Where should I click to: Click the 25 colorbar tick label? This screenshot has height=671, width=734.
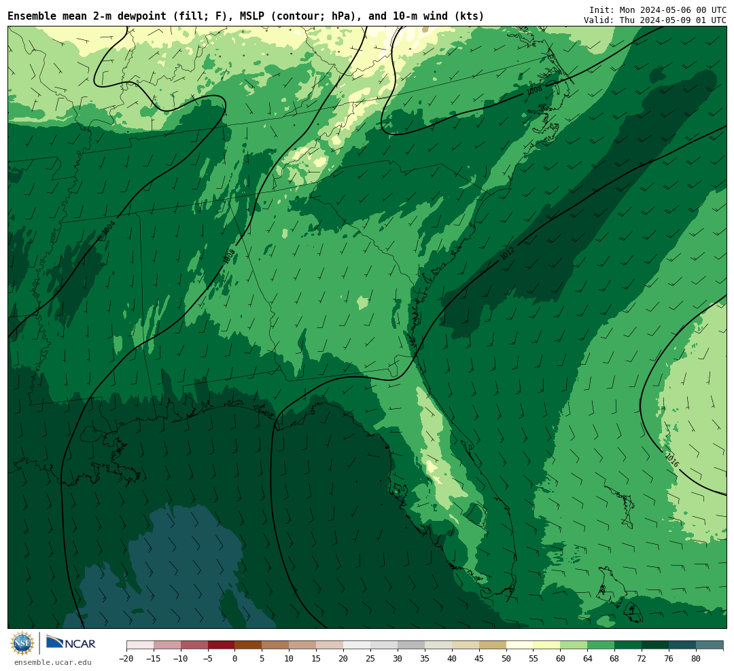click(371, 659)
